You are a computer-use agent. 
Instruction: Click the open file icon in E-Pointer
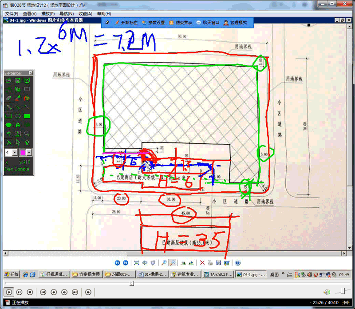[8, 80]
